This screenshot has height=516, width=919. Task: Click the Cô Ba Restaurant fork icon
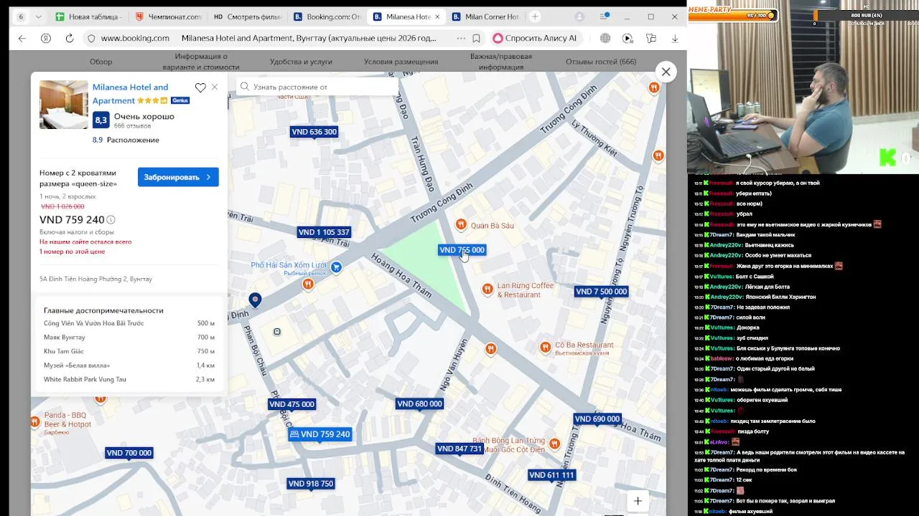coord(546,348)
